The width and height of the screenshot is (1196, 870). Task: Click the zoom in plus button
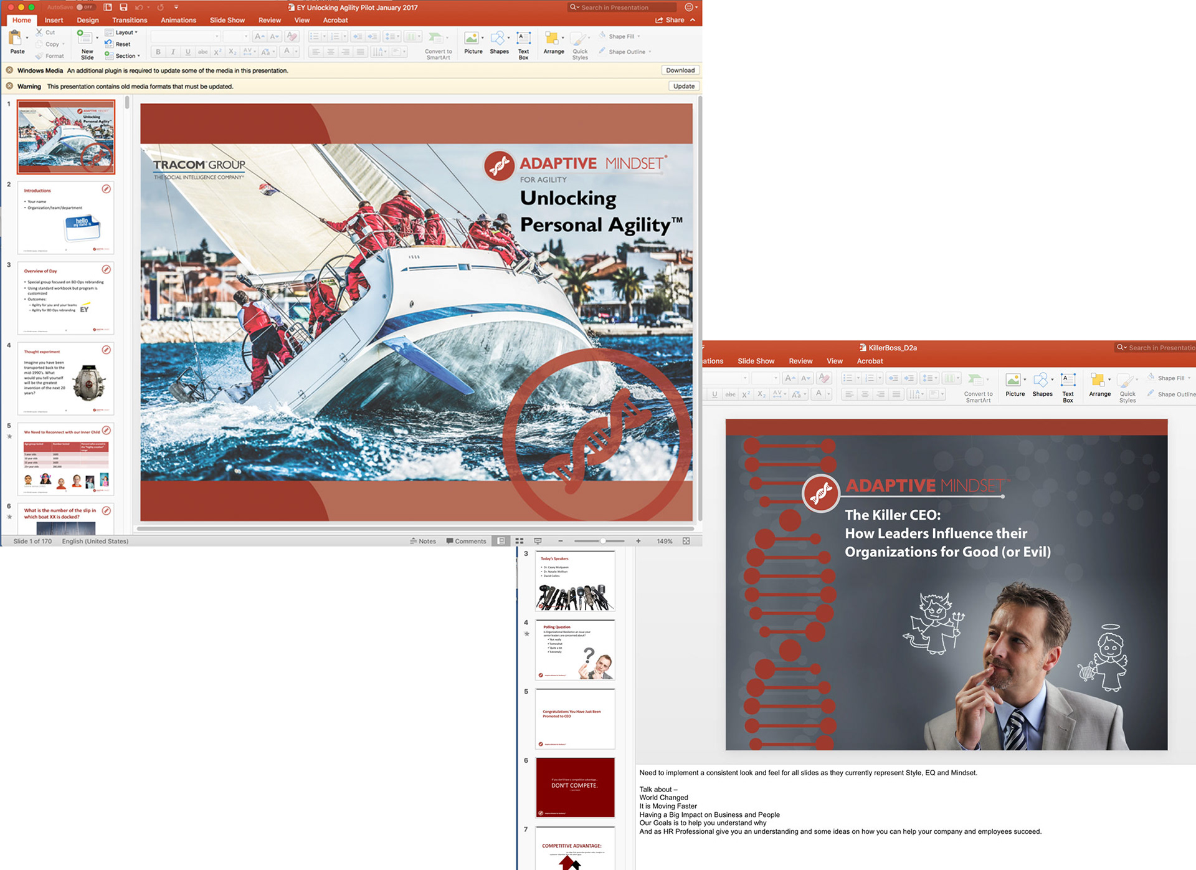click(638, 541)
